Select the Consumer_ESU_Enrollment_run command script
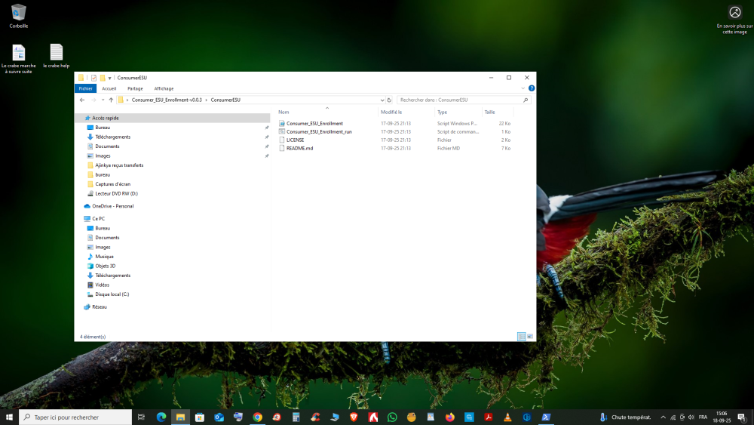754x425 pixels. pyautogui.click(x=319, y=131)
